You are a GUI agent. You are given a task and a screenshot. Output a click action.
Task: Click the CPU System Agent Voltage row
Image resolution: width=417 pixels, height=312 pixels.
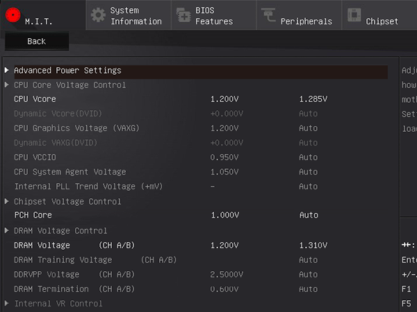pos(70,172)
